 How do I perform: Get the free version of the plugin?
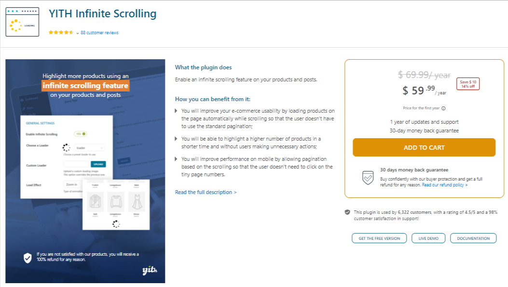(x=379, y=238)
